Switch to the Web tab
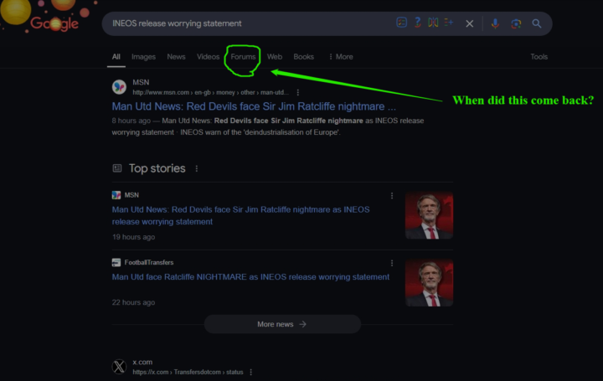The image size is (603, 381). (x=275, y=57)
